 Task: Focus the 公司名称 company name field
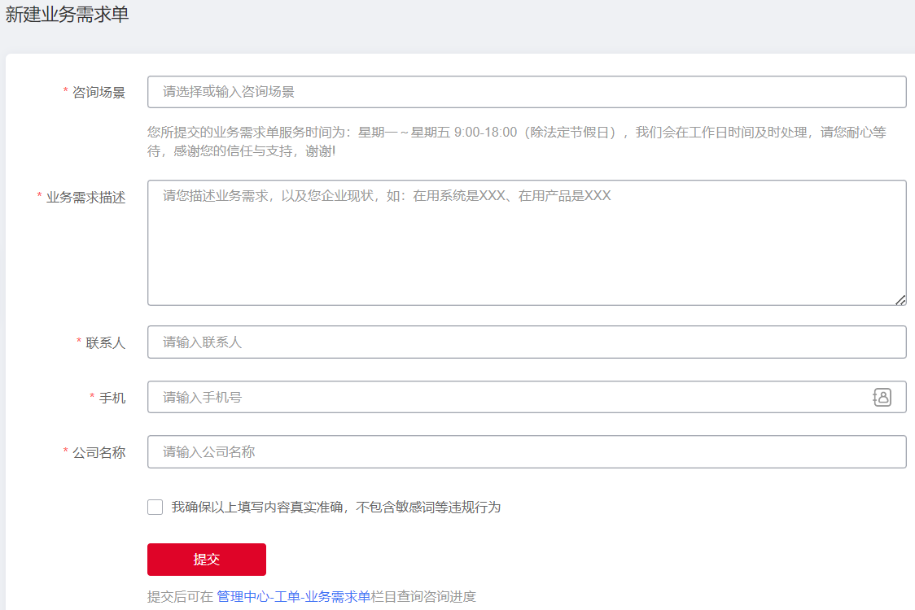click(527, 452)
